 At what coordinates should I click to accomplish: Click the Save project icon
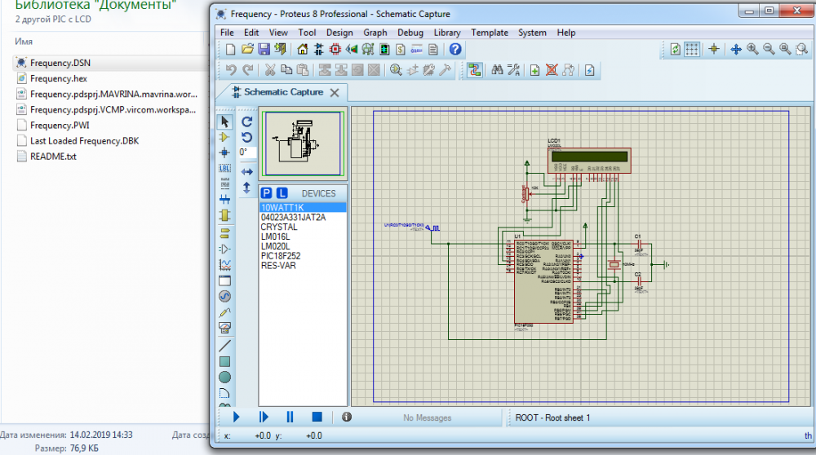pyautogui.click(x=263, y=50)
